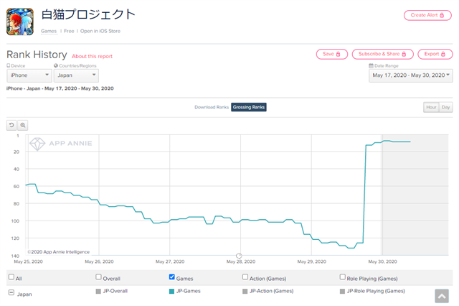This screenshot has width=459, height=306.
Task: Open the date range picker dropdown
Action: coord(411,75)
